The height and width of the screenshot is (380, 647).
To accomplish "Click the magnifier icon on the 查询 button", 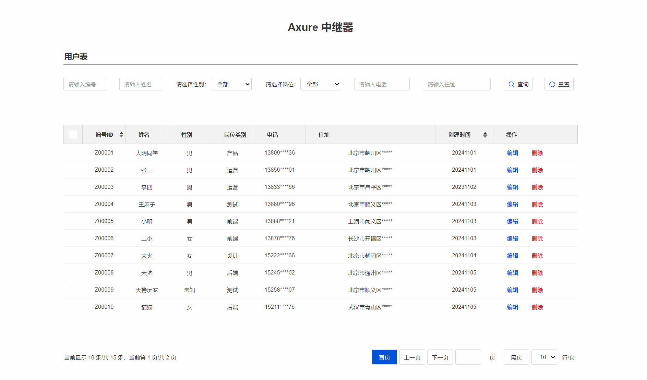I will tap(512, 84).
